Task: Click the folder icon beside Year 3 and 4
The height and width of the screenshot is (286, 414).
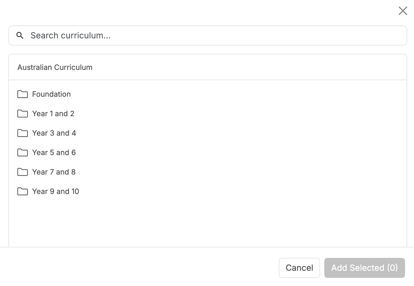Action: 23,133
